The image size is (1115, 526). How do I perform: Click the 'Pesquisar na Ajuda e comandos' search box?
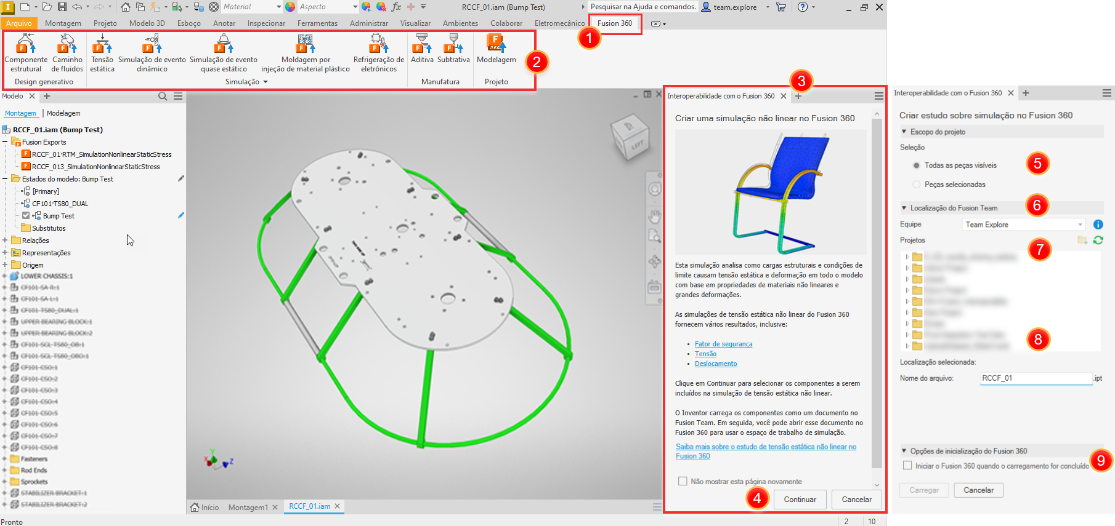643,7
